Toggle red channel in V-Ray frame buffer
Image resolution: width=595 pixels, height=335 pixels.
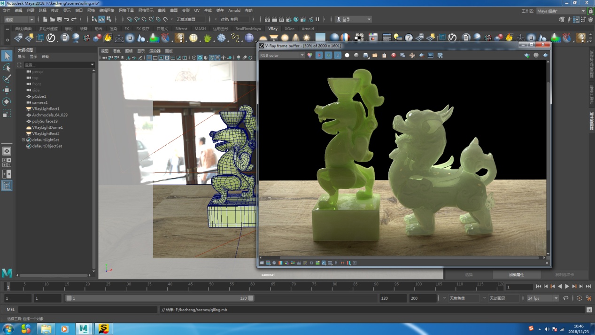(319, 55)
